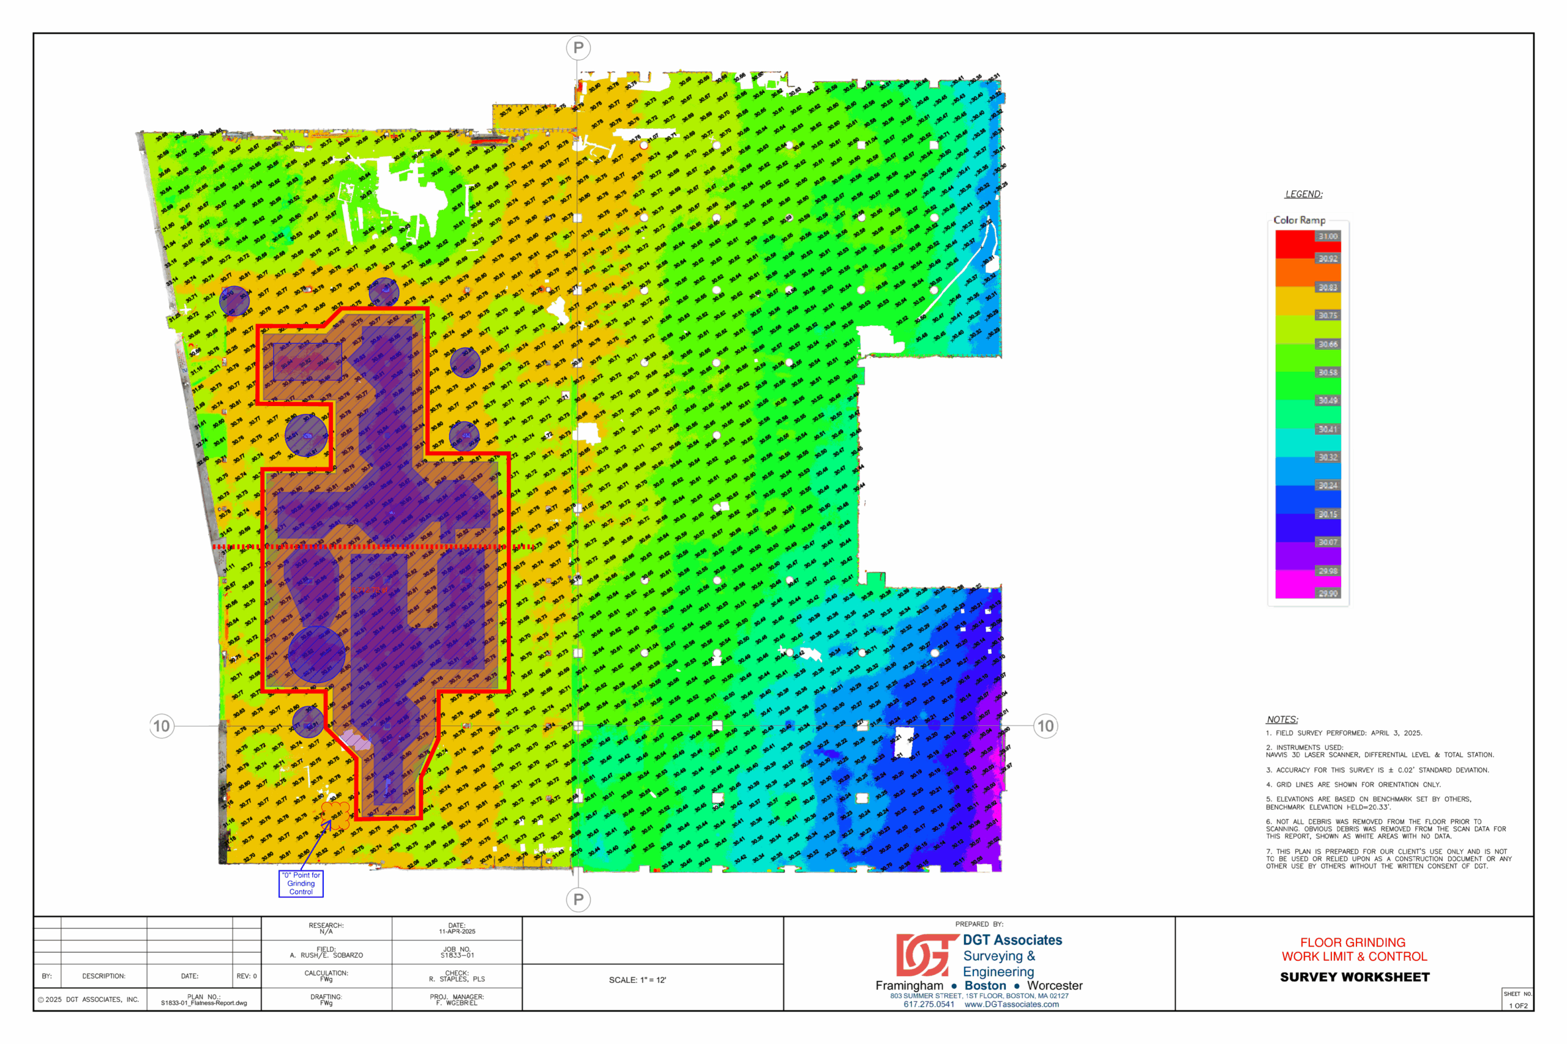This screenshot has width=1567, height=1044.
Task: Click the pink hatched patch near grinding area bottom
Action: tap(356, 741)
